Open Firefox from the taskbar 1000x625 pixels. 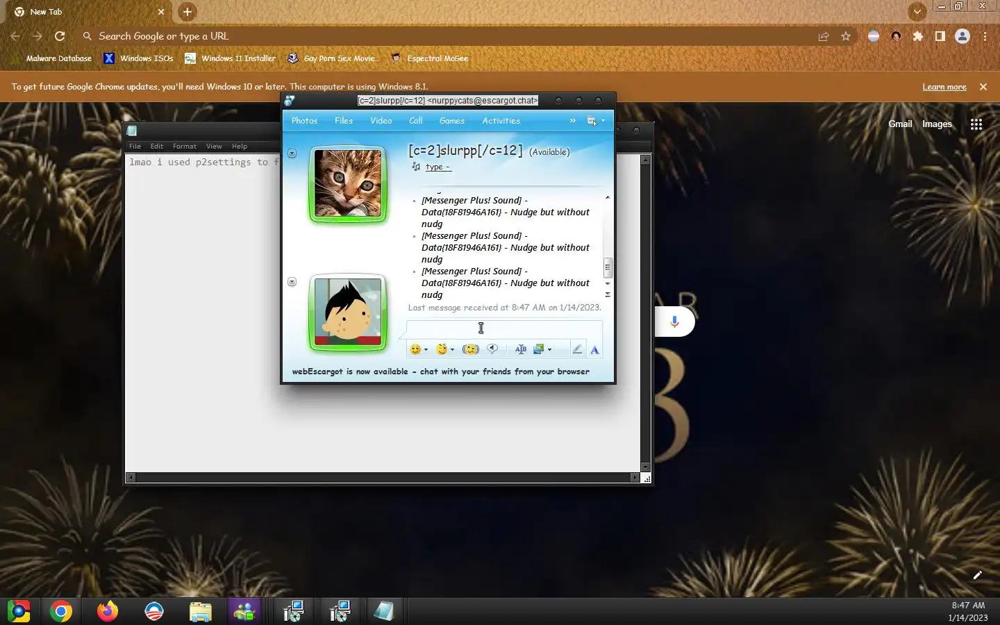click(107, 611)
